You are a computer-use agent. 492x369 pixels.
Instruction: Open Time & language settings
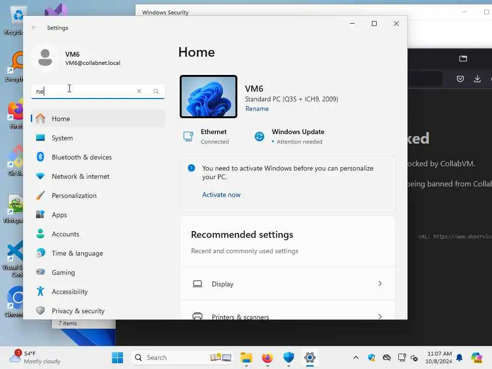pos(98,253)
